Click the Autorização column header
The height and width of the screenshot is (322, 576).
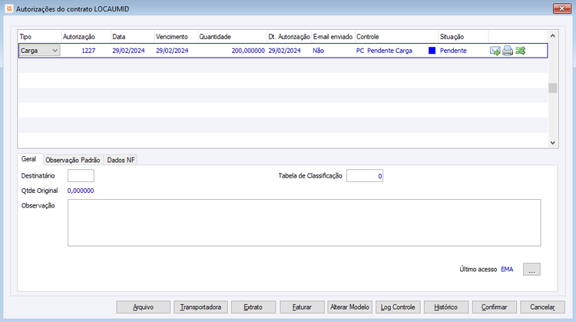click(x=86, y=37)
